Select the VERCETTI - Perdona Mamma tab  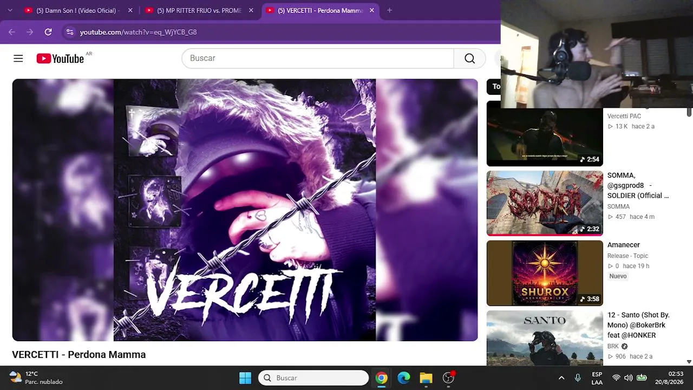320,10
